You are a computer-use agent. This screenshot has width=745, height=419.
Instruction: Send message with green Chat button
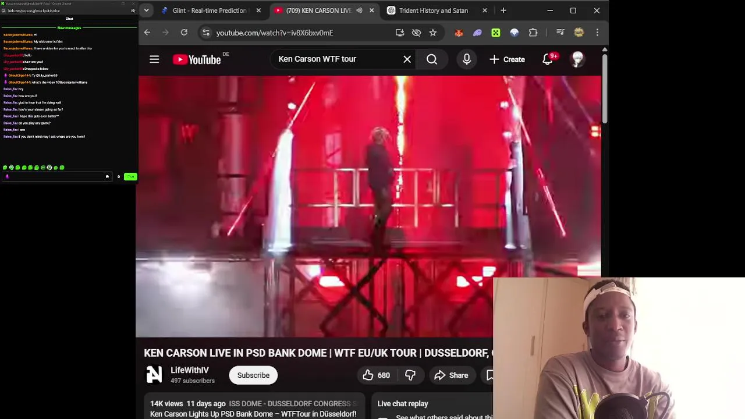click(130, 176)
